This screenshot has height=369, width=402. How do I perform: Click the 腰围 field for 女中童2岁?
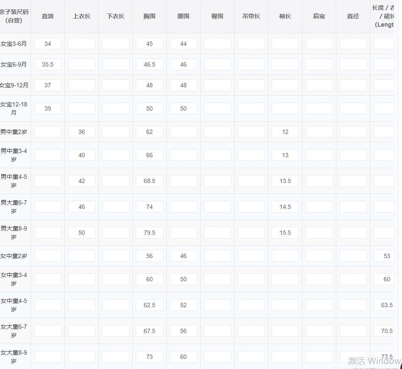pos(183,256)
